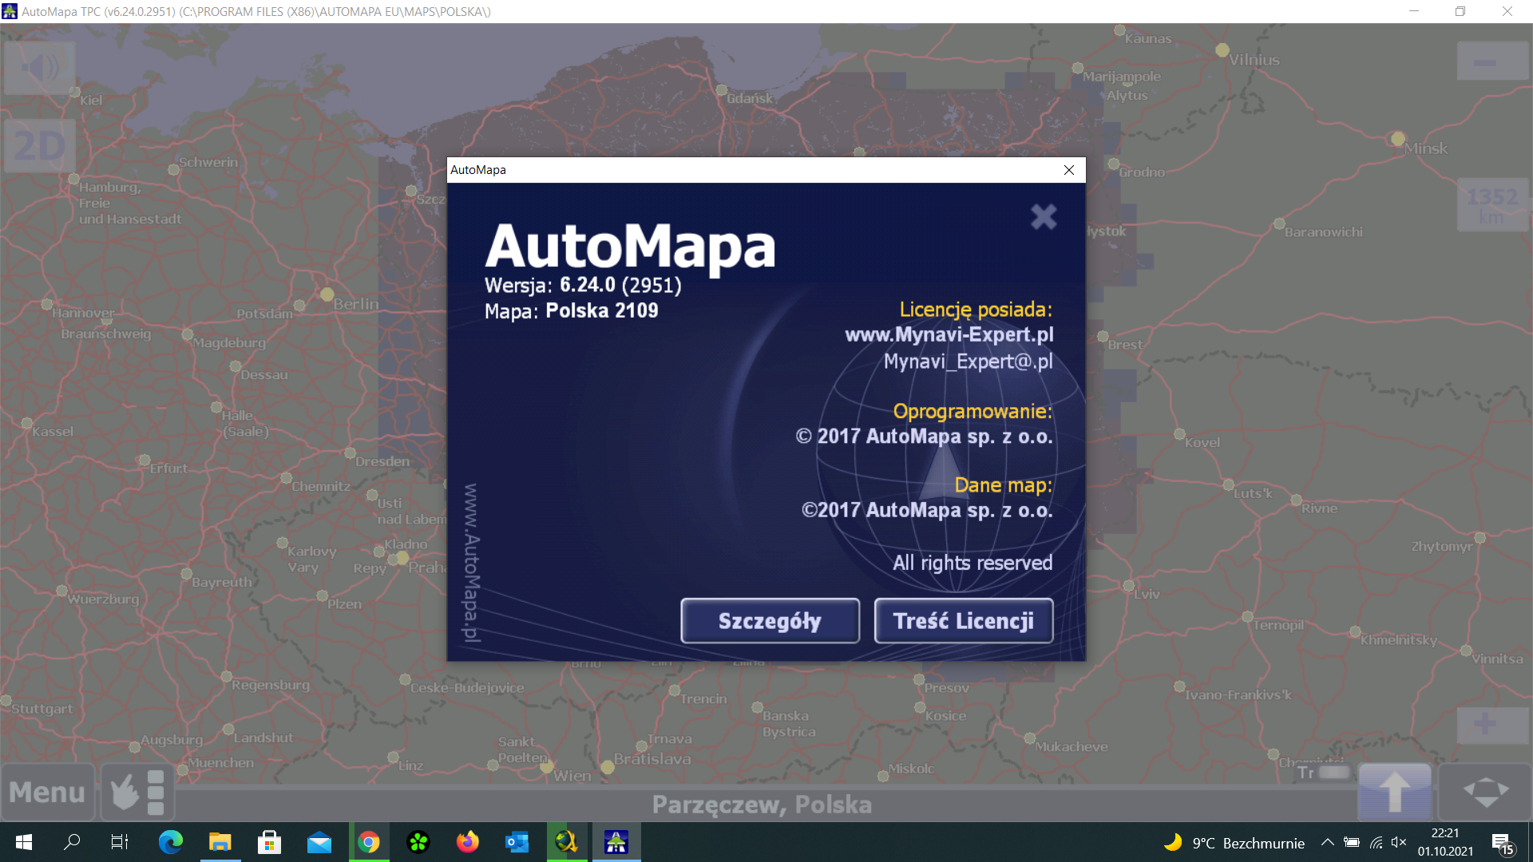Screen dimensions: 1533x862
Task: Click the Vilnius city label on the map
Action: pos(1254,60)
